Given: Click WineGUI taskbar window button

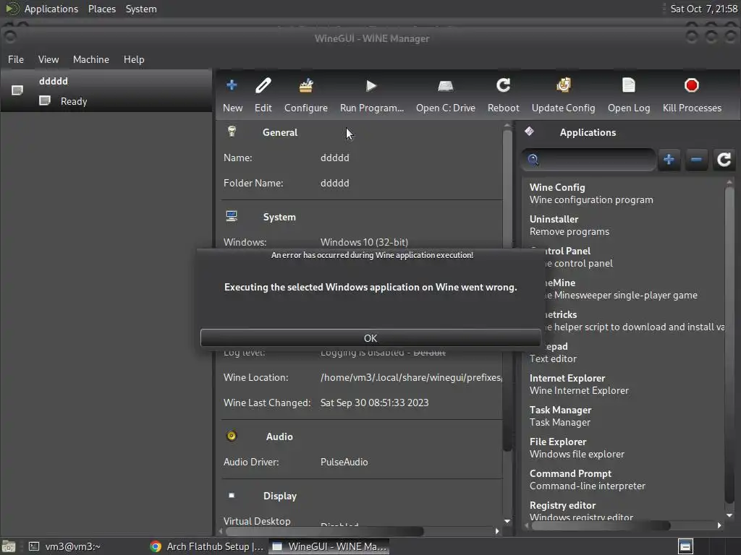Looking at the screenshot, I should [329, 546].
